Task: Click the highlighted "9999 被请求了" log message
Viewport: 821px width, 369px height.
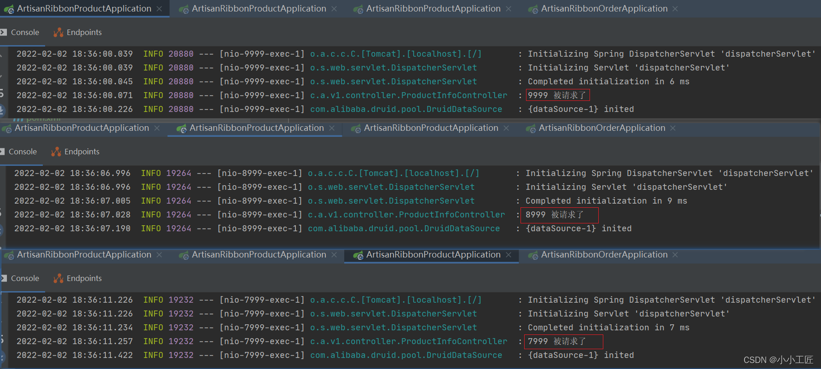Action: (x=557, y=95)
